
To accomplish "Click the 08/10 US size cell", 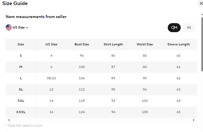I will [51, 78].
